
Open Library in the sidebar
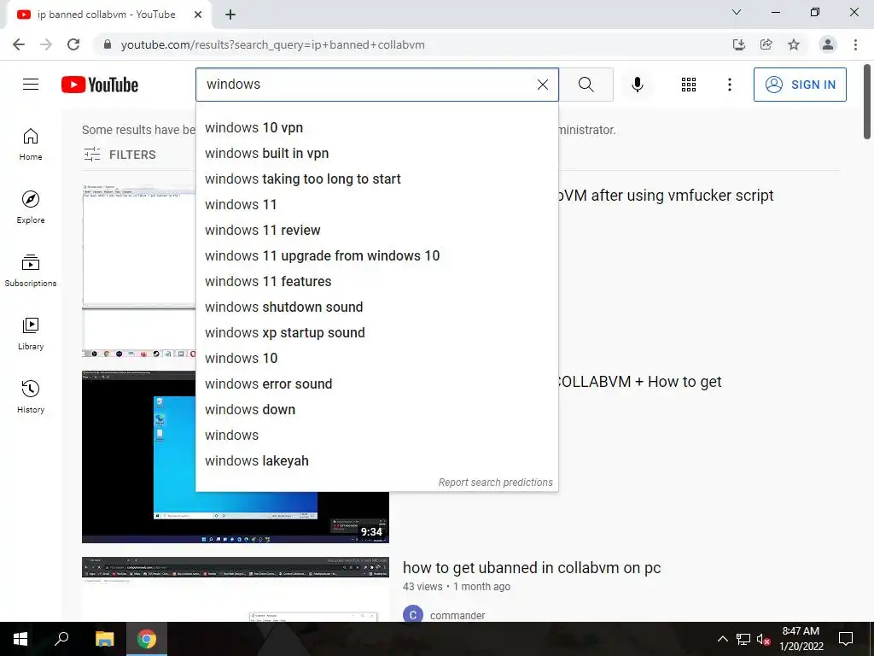pyautogui.click(x=31, y=334)
